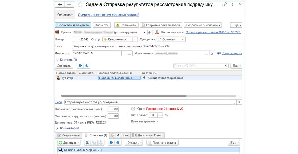Choose Инициатор via ellipsis button
Viewport: 298px width, 154px height.
pyautogui.click(x=130, y=53)
